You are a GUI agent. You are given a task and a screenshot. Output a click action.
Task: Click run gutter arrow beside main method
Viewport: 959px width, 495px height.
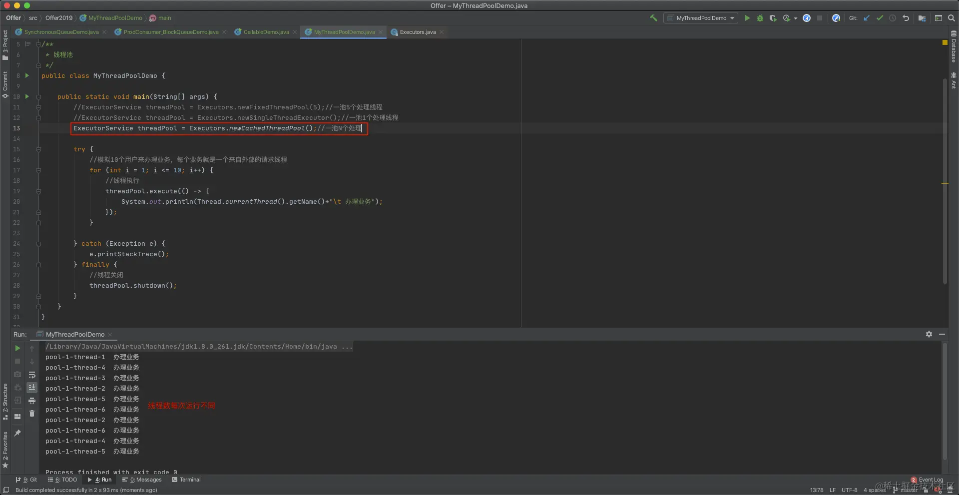27,97
